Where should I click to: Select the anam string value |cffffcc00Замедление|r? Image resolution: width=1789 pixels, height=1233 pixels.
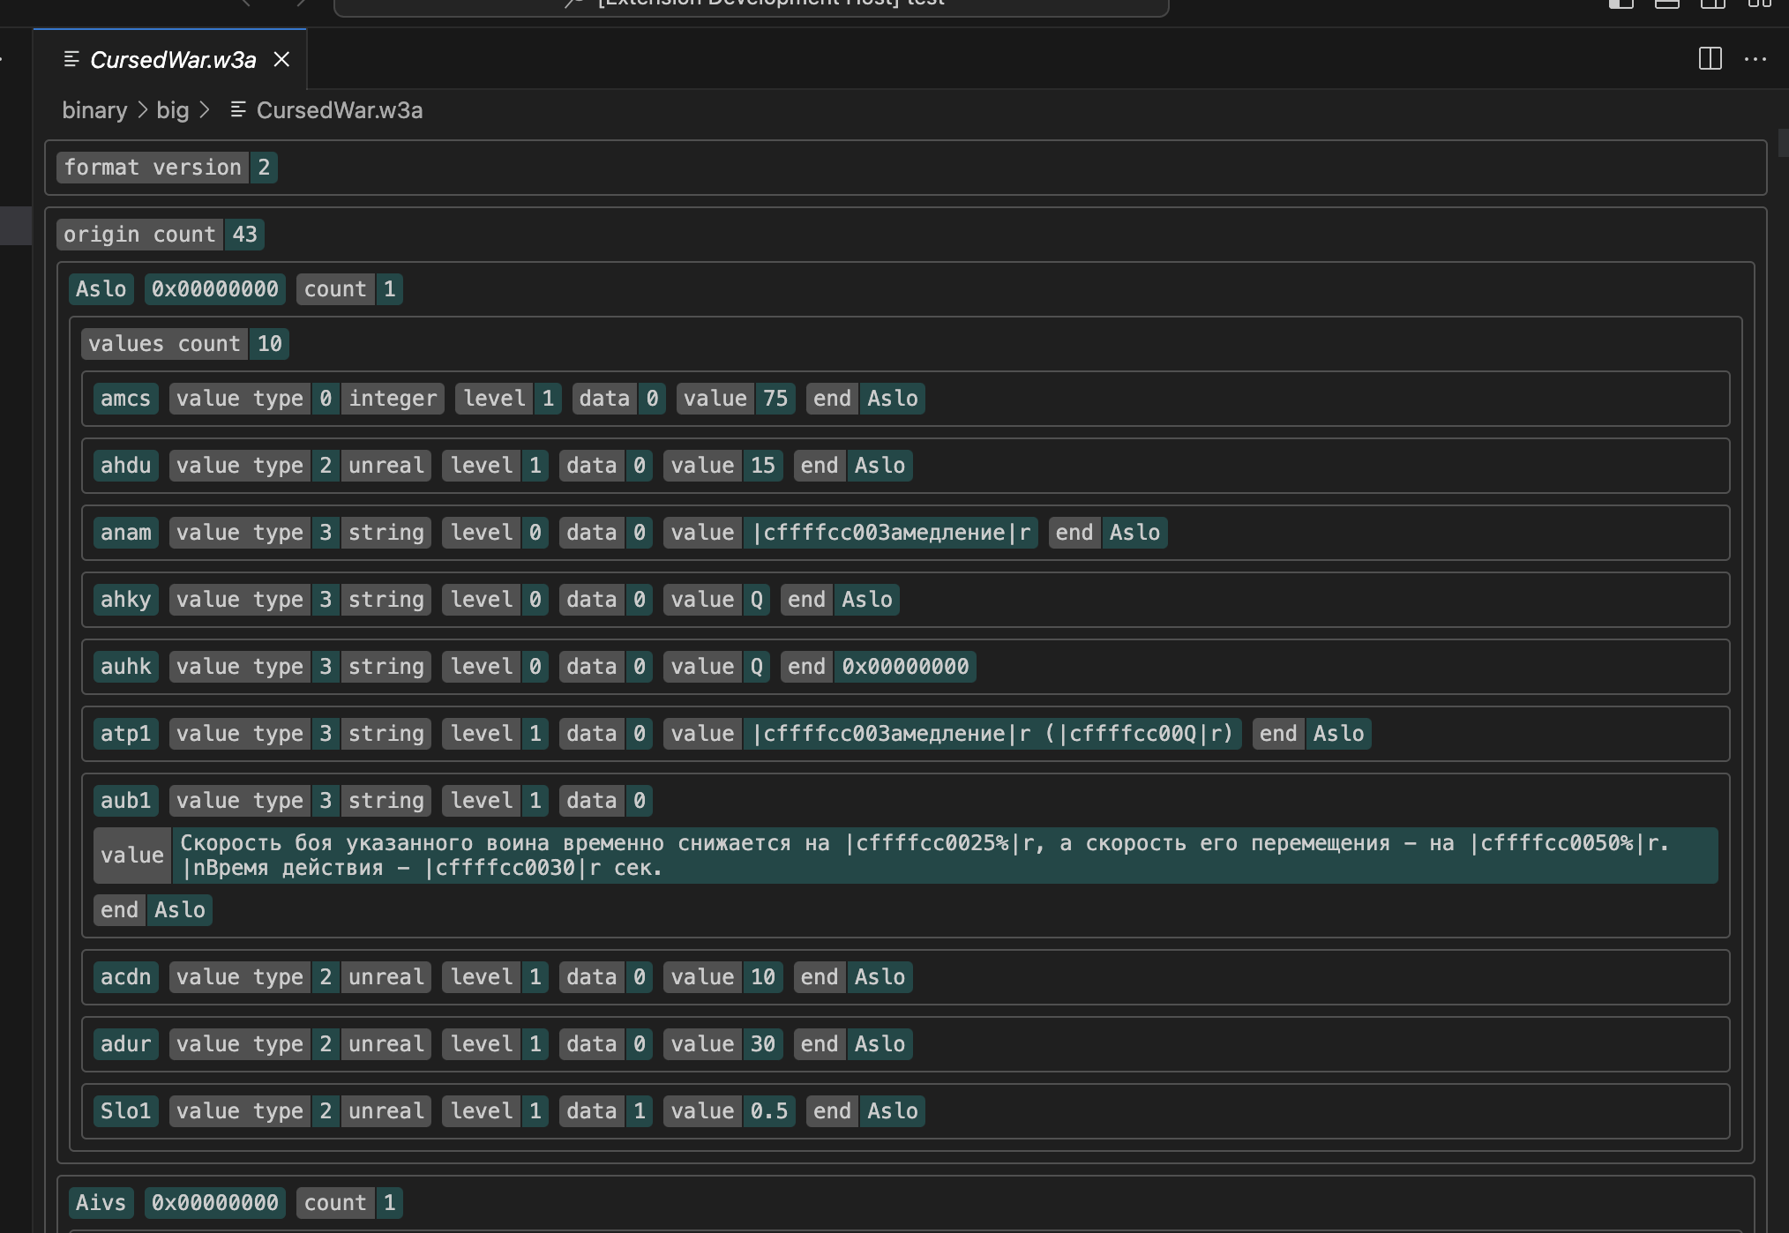coord(890,533)
